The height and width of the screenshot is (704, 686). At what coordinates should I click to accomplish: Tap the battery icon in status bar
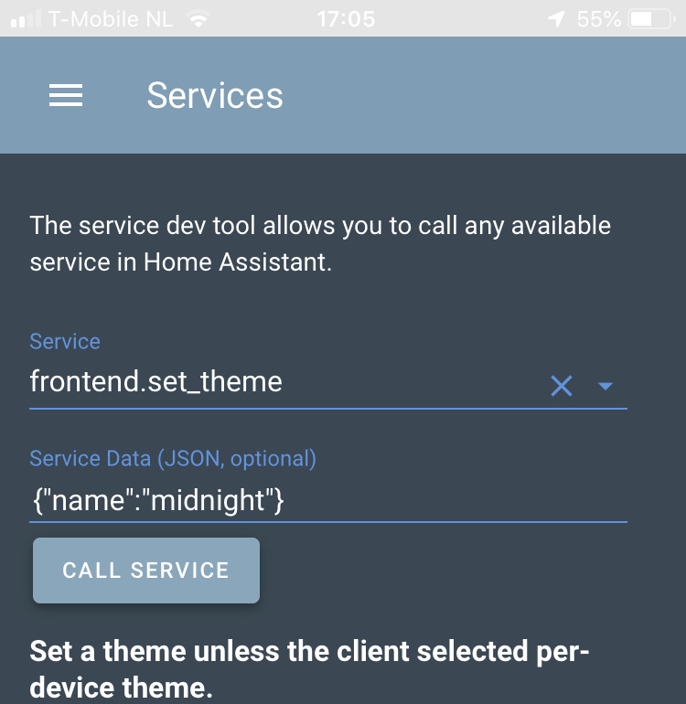point(651,19)
